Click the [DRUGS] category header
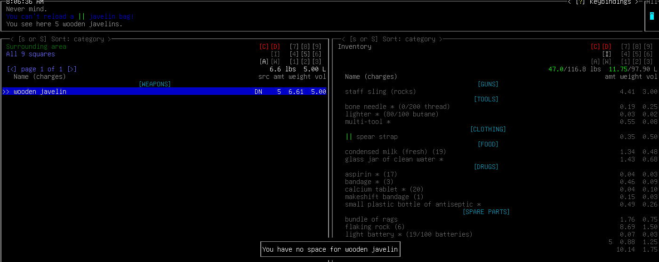The height and width of the screenshot is (262, 659). (486, 167)
